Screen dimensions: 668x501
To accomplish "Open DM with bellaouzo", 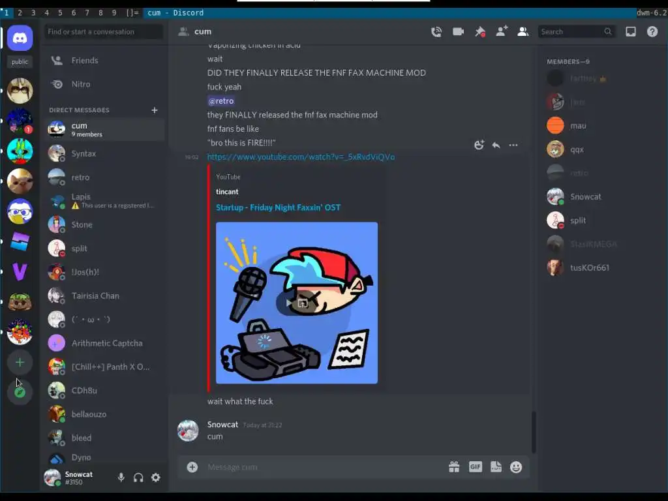I will tap(105, 414).
